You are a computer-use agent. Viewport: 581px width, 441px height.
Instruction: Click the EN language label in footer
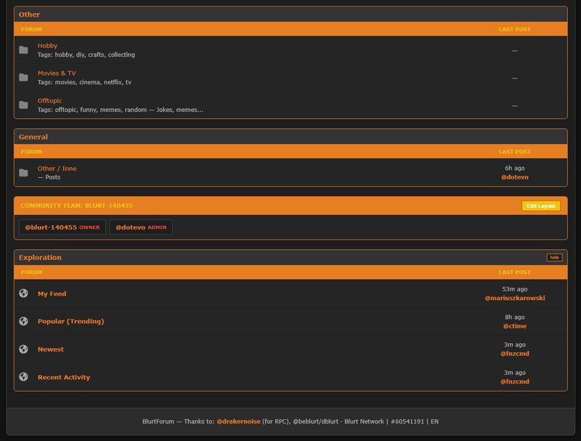tap(434, 421)
